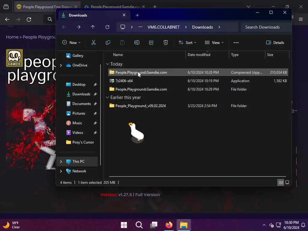Switch to details list view icon in status bar
Viewport: 308px width, 231px height.
click(281, 183)
